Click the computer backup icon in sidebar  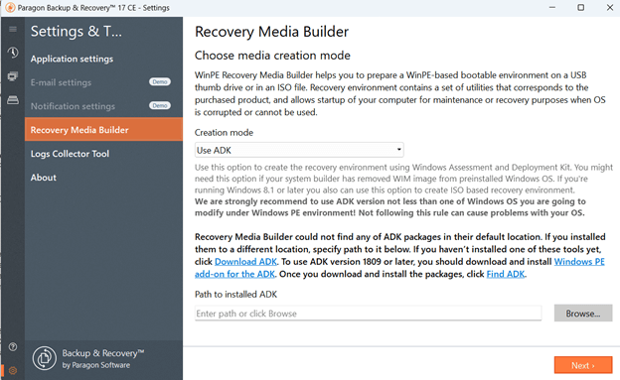click(x=13, y=76)
